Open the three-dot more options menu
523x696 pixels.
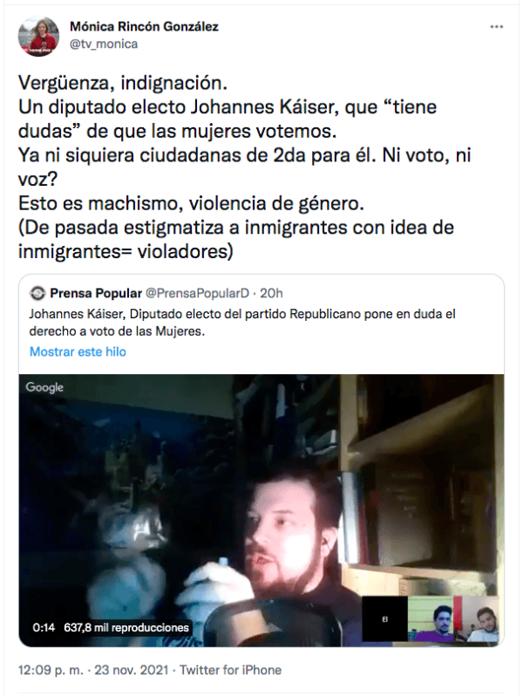coord(496,27)
